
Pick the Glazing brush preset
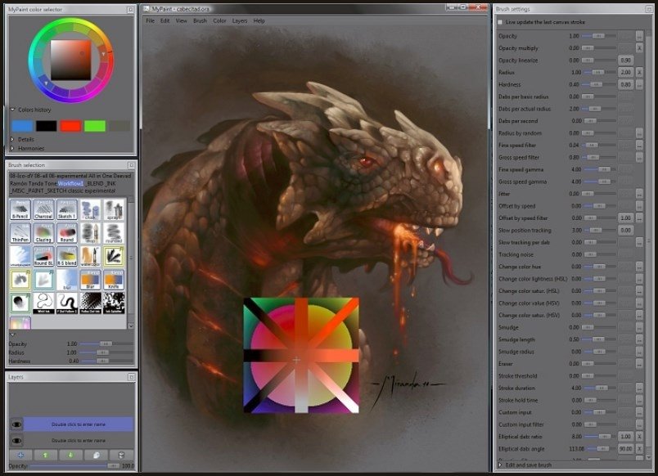click(44, 234)
